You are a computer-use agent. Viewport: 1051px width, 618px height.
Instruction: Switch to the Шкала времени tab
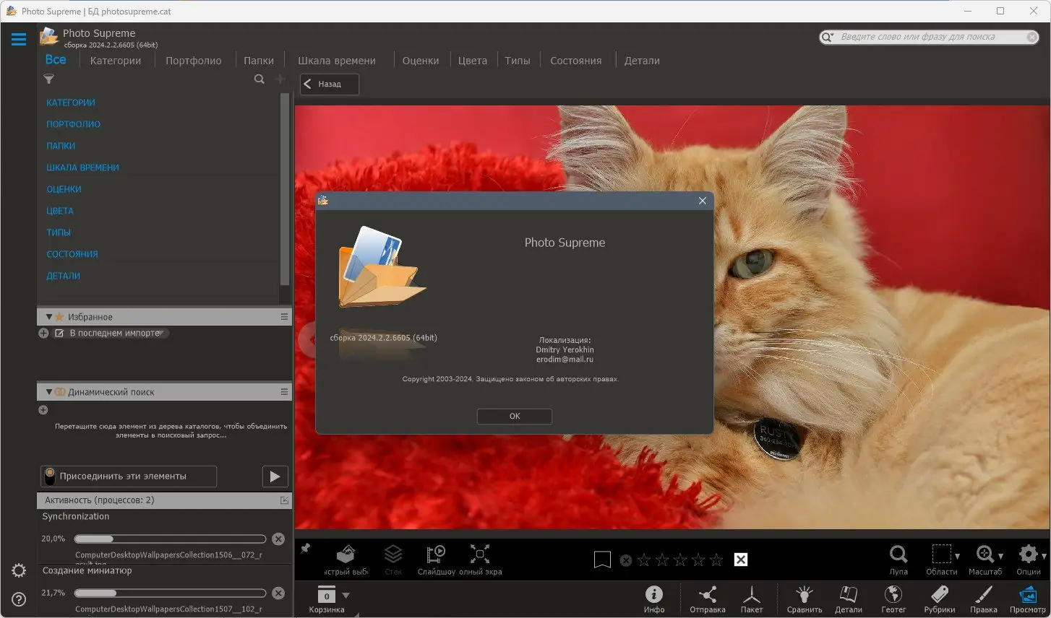click(336, 61)
